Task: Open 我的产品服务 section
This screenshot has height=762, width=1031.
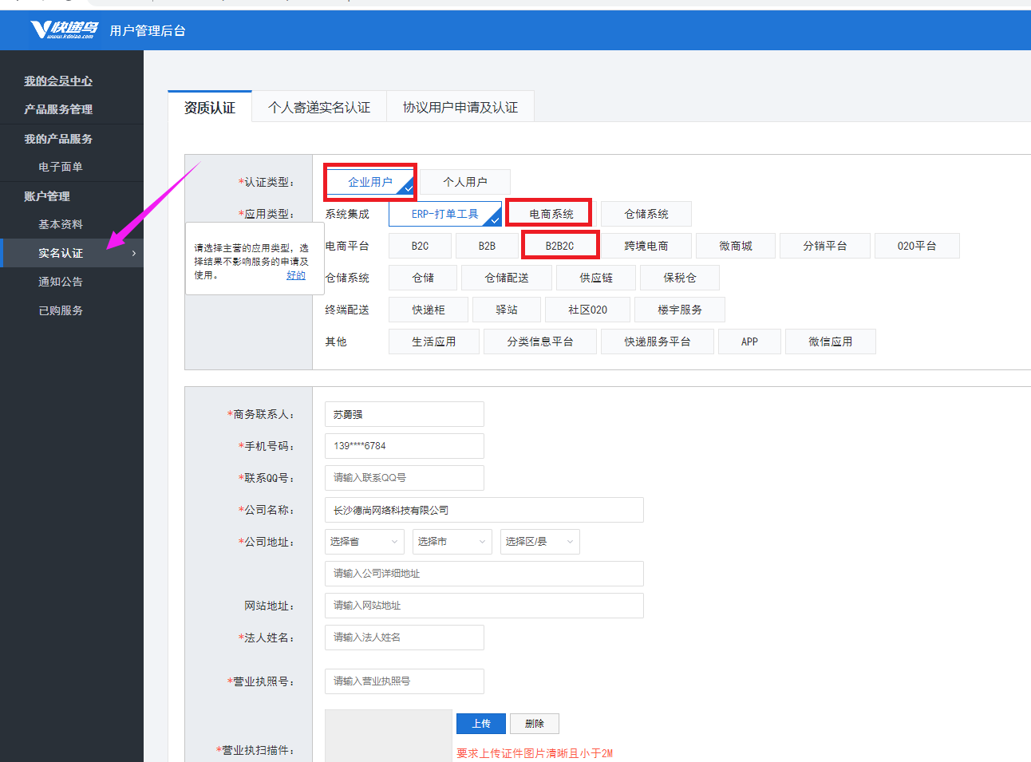Action: pyautogui.click(x=58, y=138)
